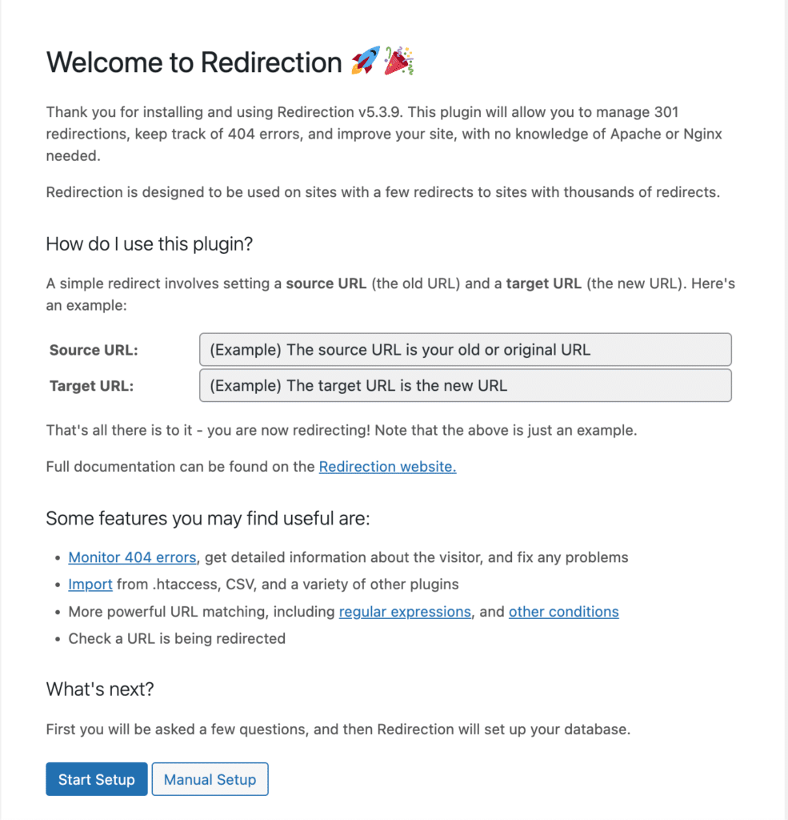
Task: Click bold 'target URL' text in paragraph
Action: [544, 285]
